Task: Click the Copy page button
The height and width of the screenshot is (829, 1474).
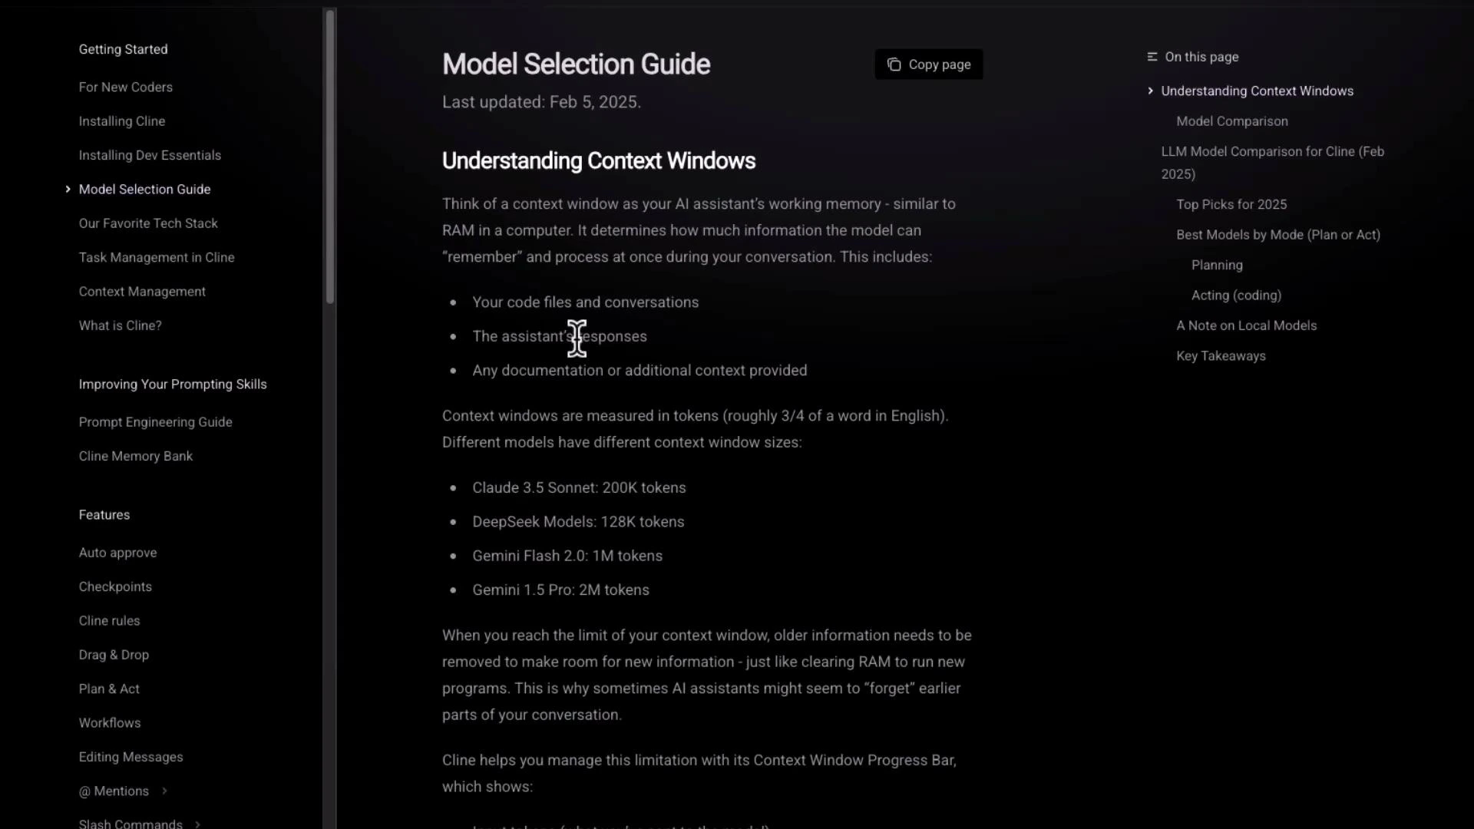Action: tap(929, 64)
